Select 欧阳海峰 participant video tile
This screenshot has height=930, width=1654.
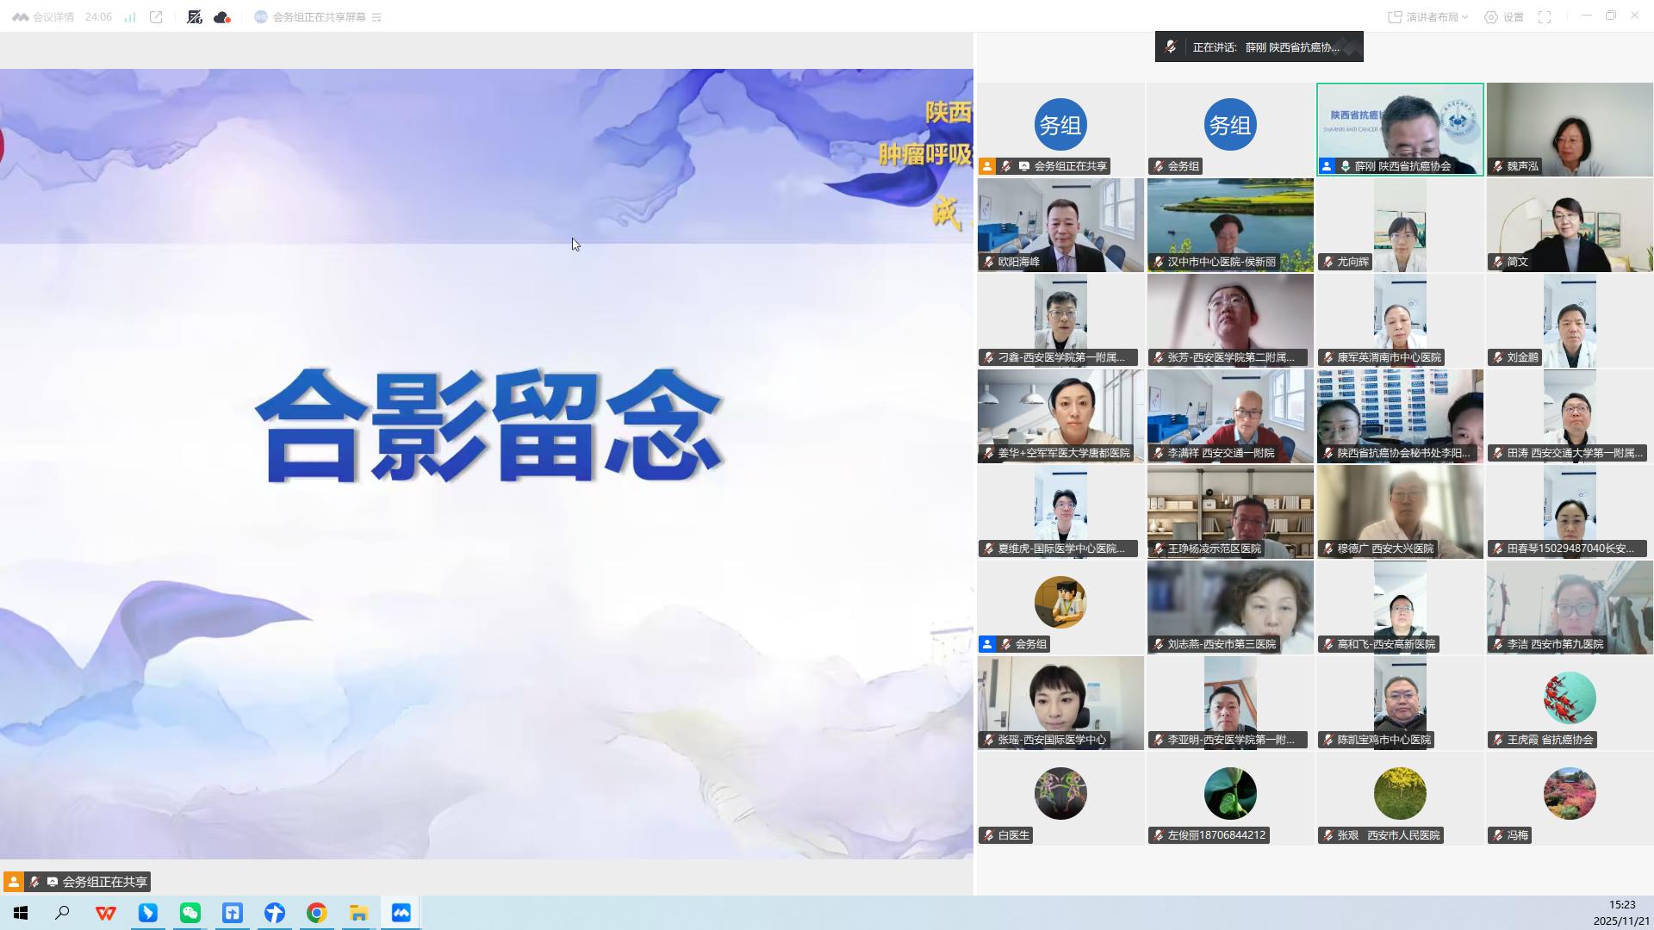tap(1060, 224)
